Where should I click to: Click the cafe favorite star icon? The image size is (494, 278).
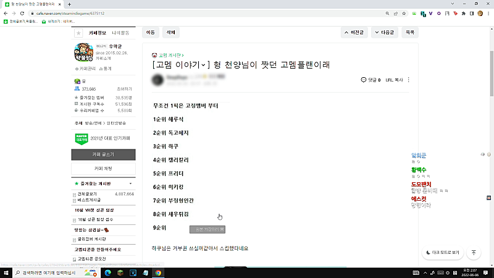[78, 33]
